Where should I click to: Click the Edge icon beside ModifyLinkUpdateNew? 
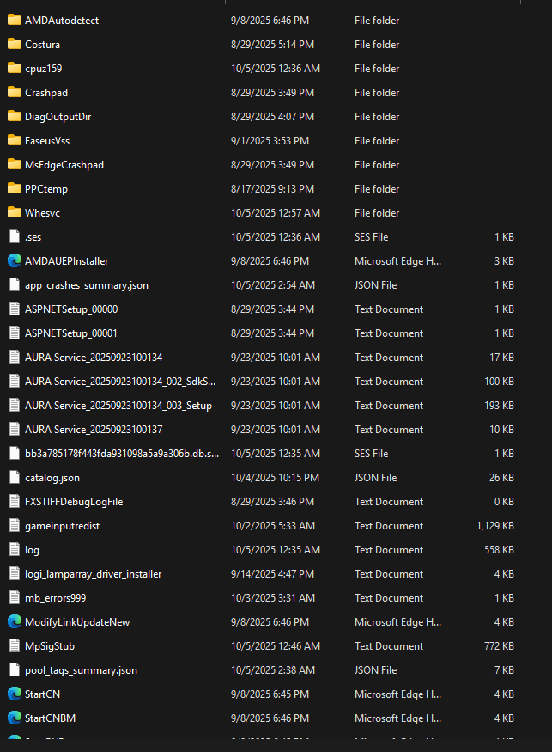15,621
